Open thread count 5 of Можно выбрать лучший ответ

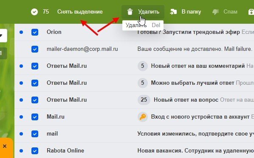point(143,83)
